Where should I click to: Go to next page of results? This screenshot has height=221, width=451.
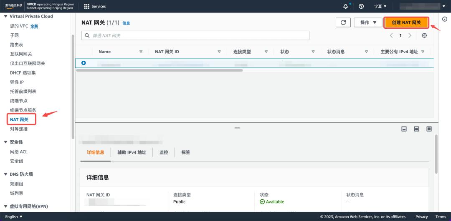click(x=410, y=35)
